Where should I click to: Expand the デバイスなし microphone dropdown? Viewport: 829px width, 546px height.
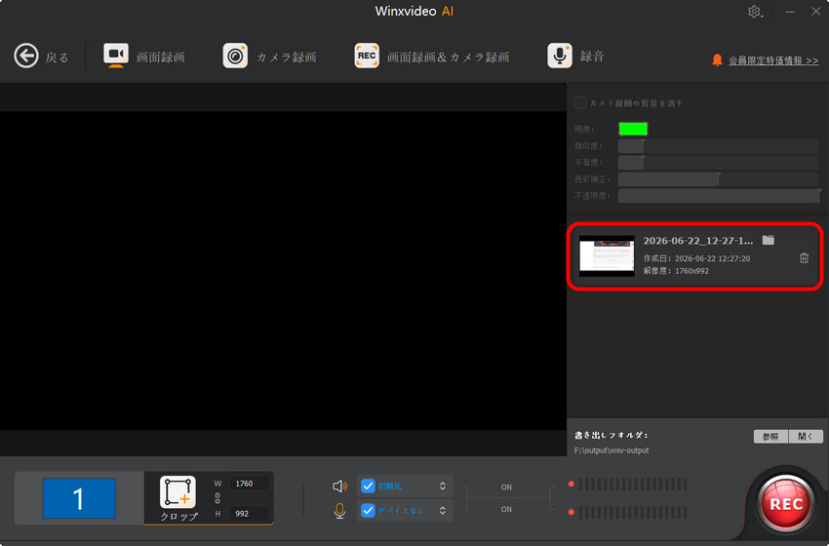[x=443, y=511]
